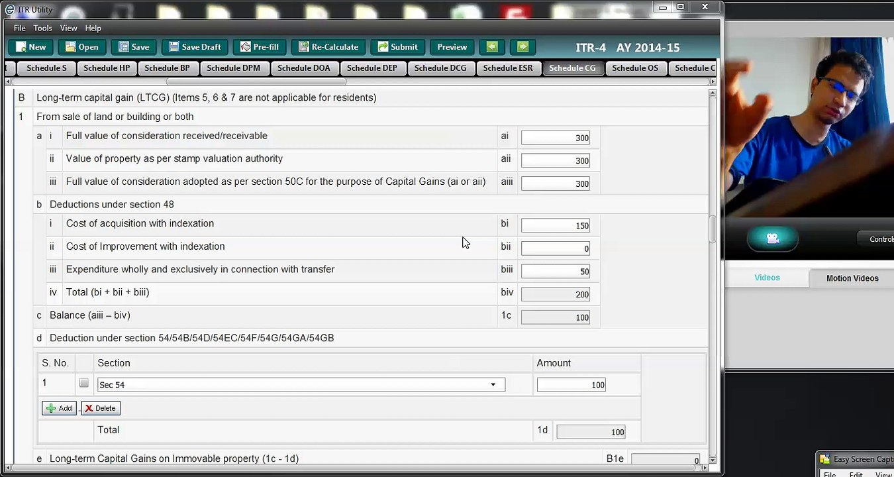Click the Controls button in webcam panel
894x477 pixels.
coord(877,239)
